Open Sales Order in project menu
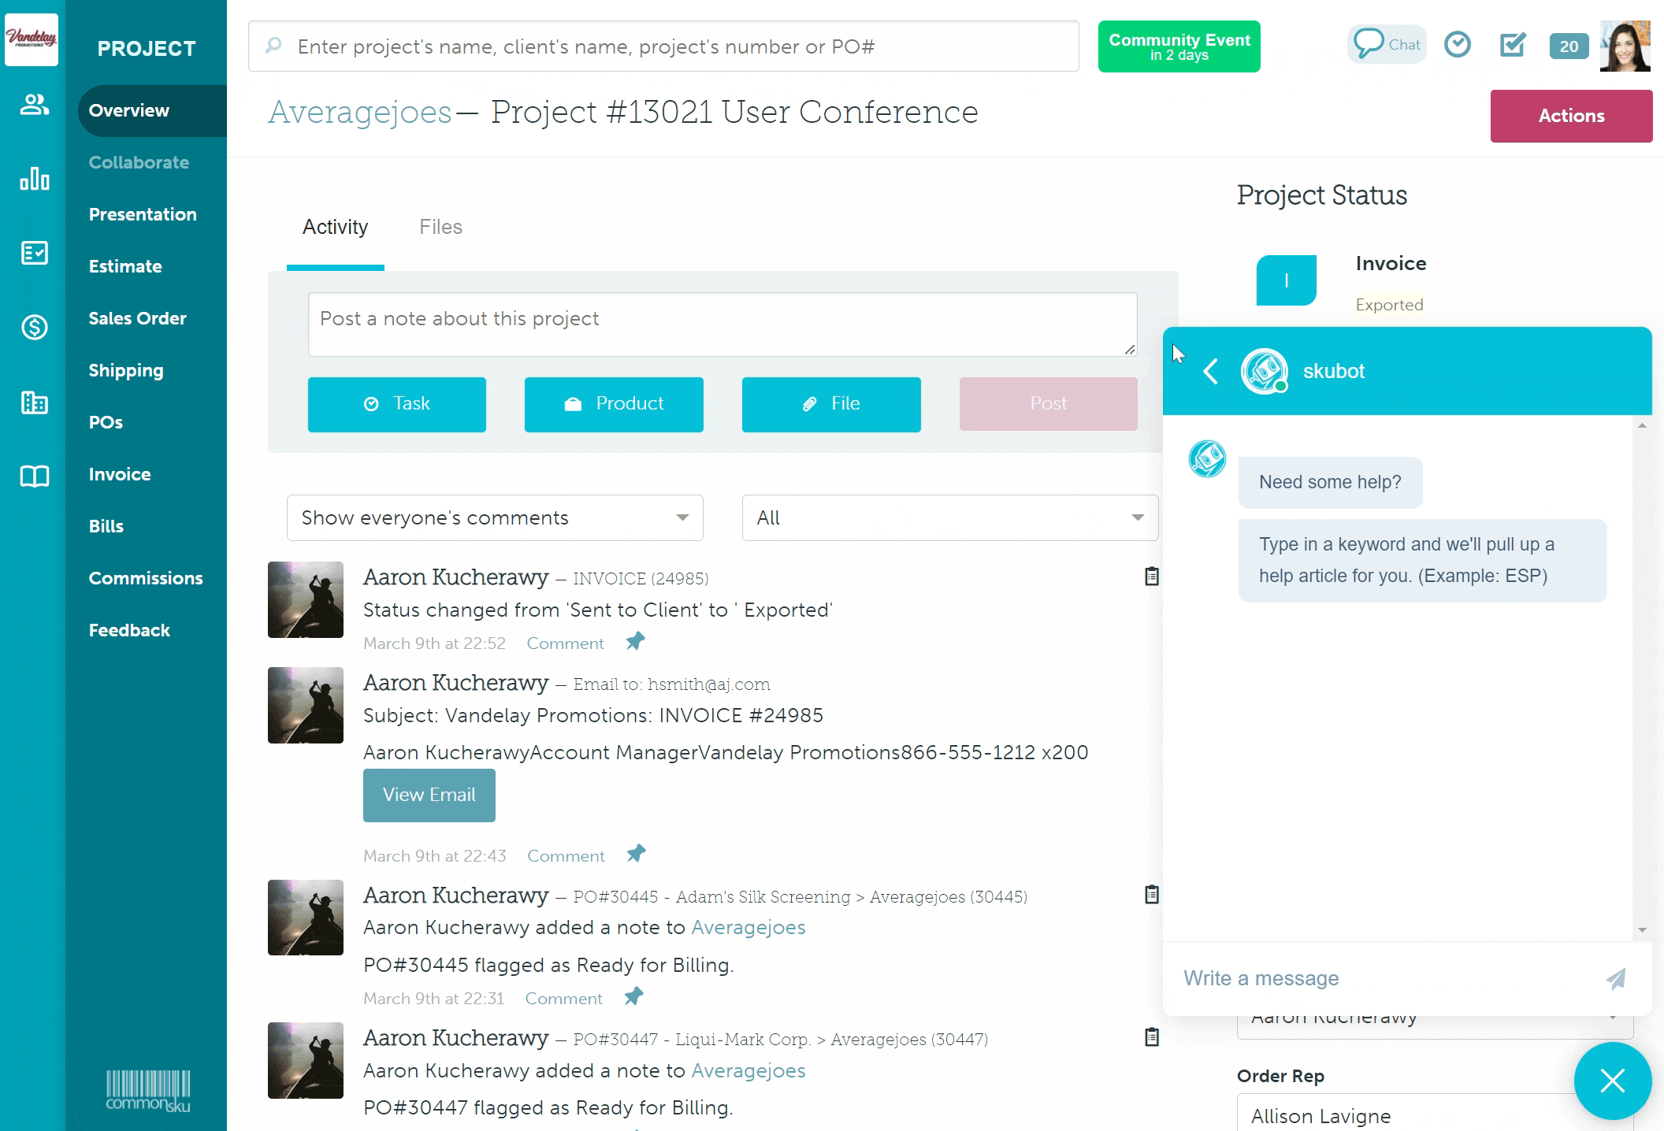This screenshot has height=1131, width=1664. (138, 318)
